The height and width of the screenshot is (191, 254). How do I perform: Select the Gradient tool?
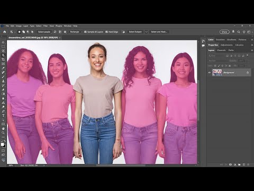pyautogui.click(x=3, y=94)
